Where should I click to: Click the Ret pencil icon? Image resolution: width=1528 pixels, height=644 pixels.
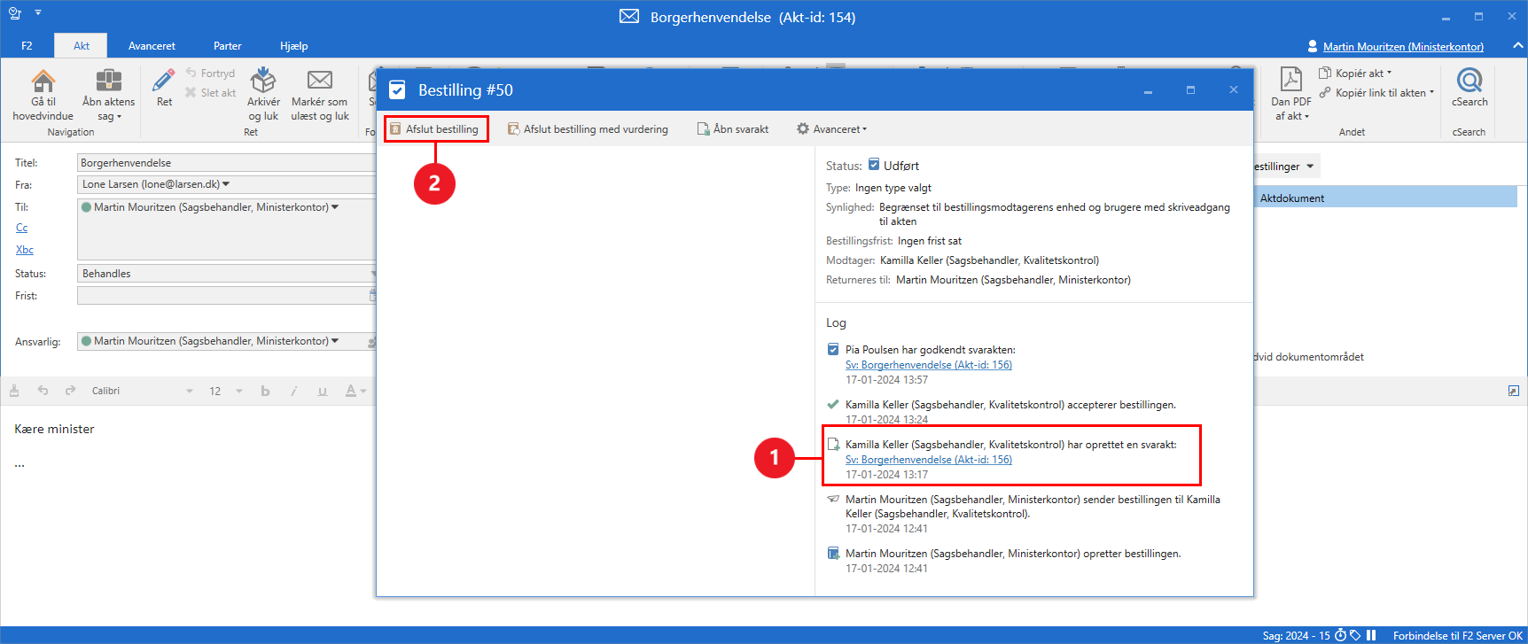coord(164,82)
